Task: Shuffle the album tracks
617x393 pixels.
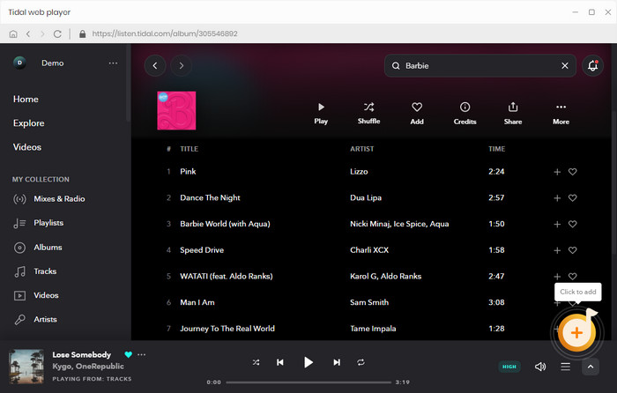Action: point(368,114)
